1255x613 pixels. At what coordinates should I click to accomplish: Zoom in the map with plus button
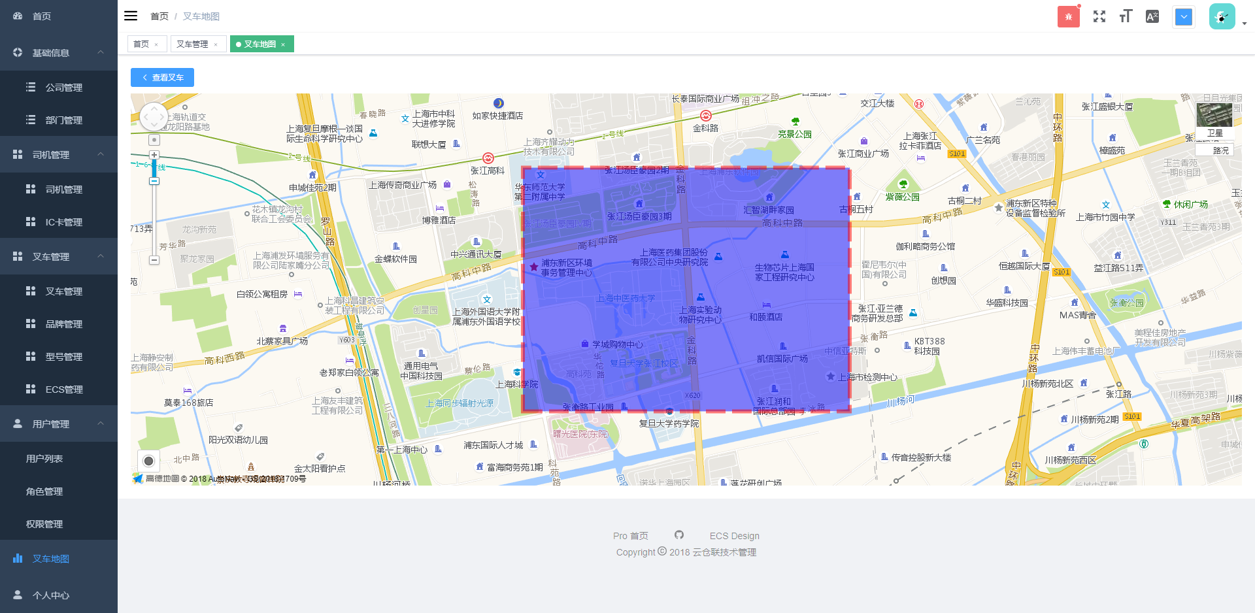[x=154, y=156]
